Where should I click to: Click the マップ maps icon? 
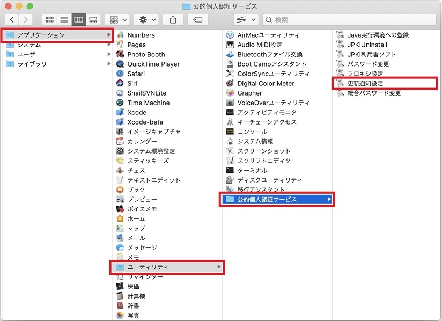click(x=120, y=228)
